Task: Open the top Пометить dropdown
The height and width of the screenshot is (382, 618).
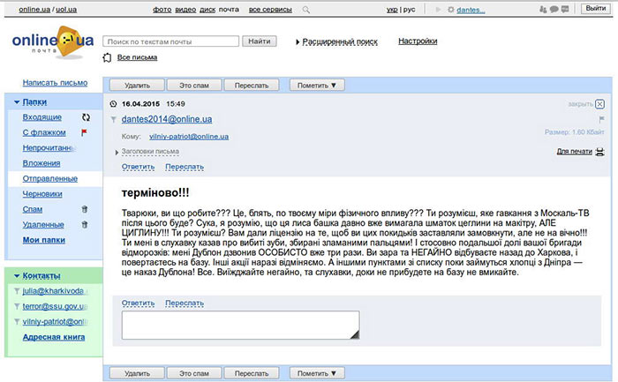Action: pos(317,85)
